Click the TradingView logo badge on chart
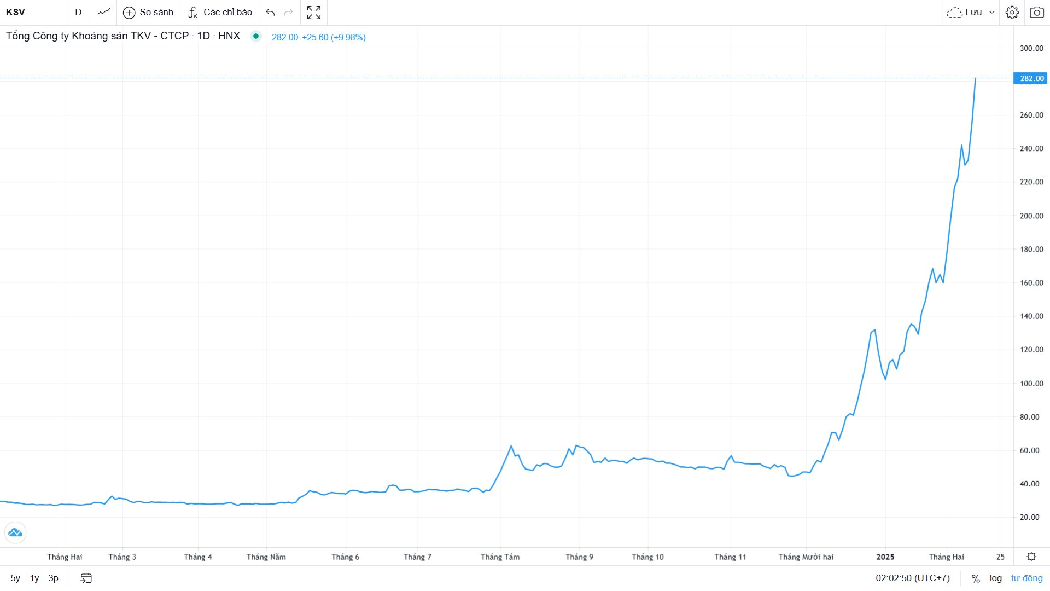The image size is (1050, 591). point(15,532)
